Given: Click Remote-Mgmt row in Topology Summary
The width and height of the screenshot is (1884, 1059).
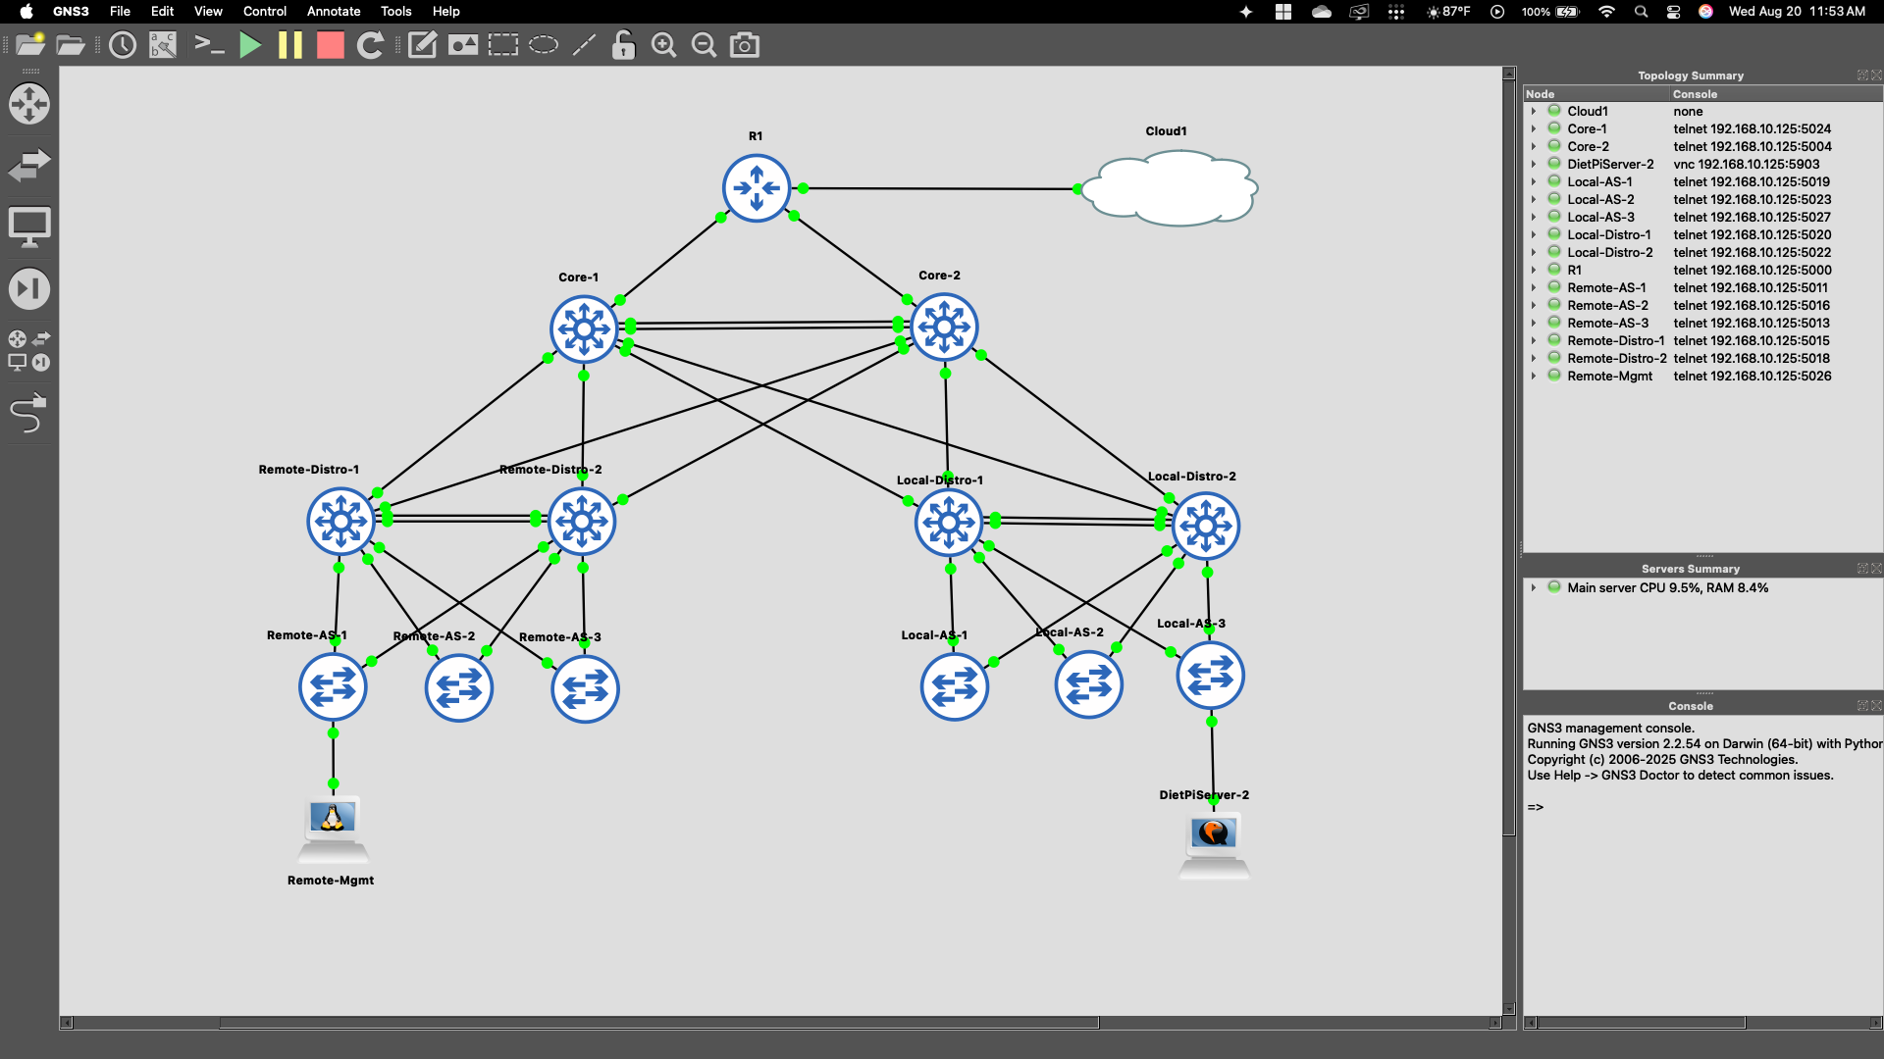Looking at the screenshot, I should [1702, 377].
